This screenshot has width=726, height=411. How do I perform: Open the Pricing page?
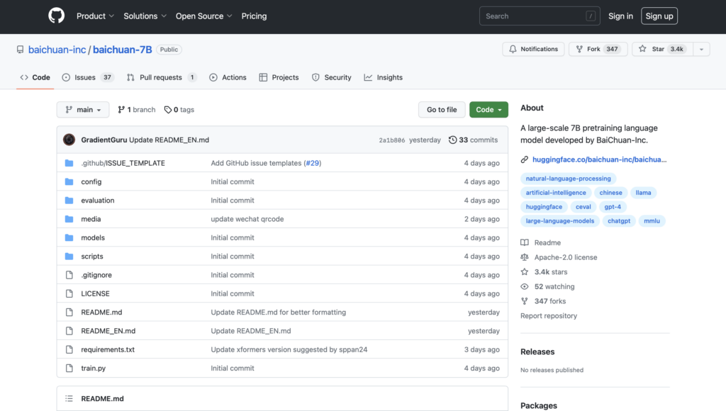[254, 16]
